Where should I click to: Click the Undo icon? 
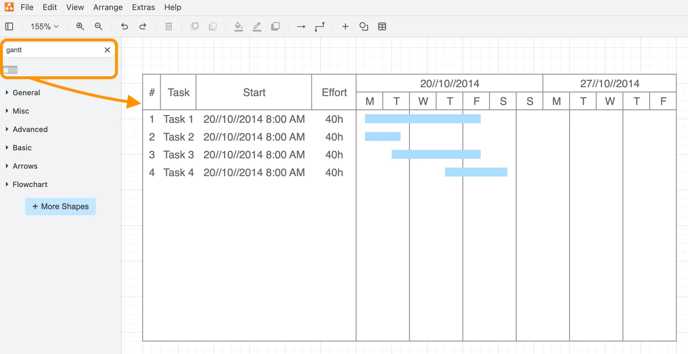124,26
